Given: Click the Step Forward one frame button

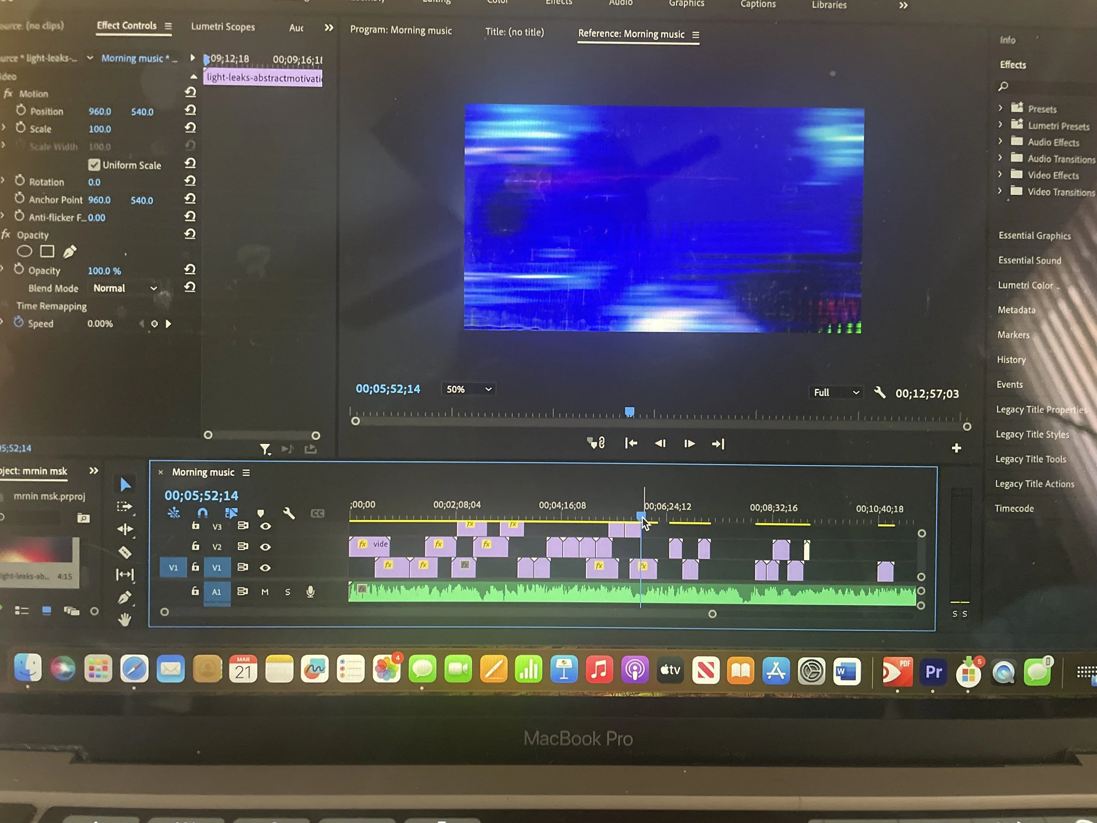Looking at the screenshot, I should (689, 443).
